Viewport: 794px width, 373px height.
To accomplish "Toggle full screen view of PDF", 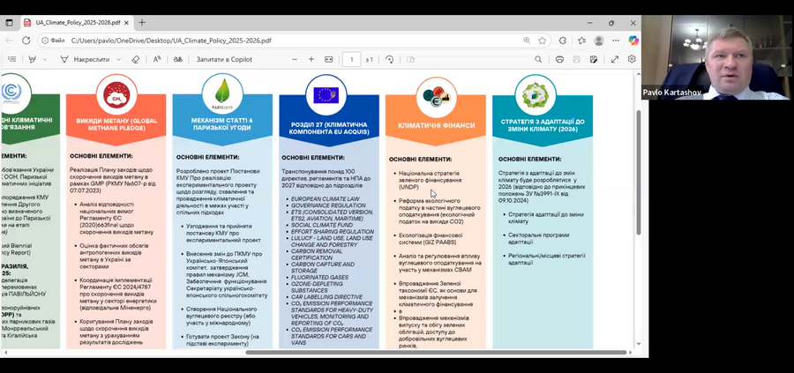I will [x=615, y=59].
